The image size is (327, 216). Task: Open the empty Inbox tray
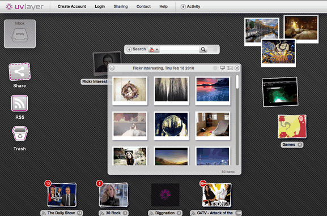click(20, 34)
